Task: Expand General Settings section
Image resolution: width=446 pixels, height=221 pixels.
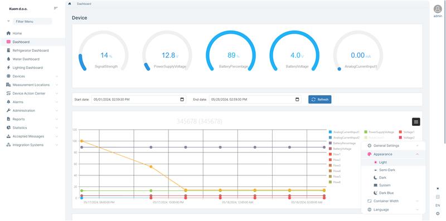Action: (393, 146)
